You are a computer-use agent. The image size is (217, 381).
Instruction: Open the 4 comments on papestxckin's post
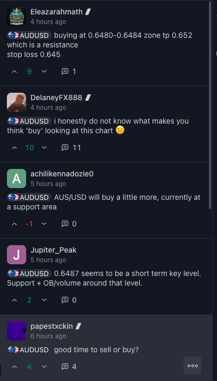point(69,367)
